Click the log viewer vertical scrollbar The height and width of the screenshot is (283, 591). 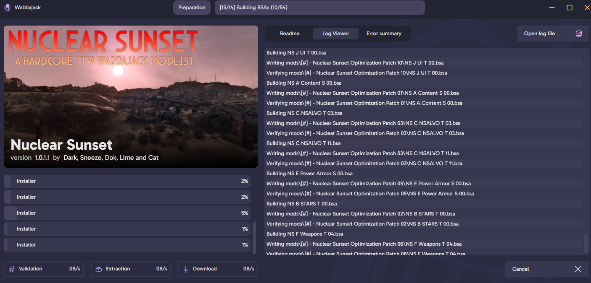pos(586,243)
